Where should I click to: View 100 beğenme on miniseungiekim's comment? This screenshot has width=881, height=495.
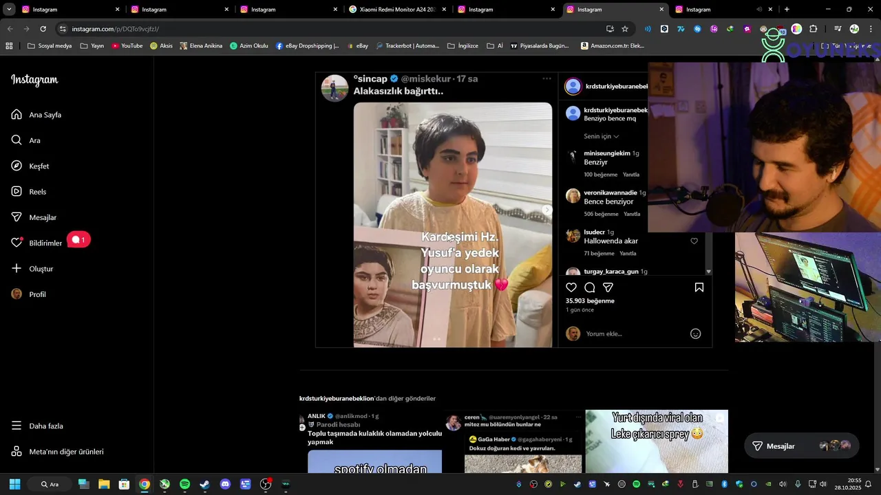click(x=601, y=175)
